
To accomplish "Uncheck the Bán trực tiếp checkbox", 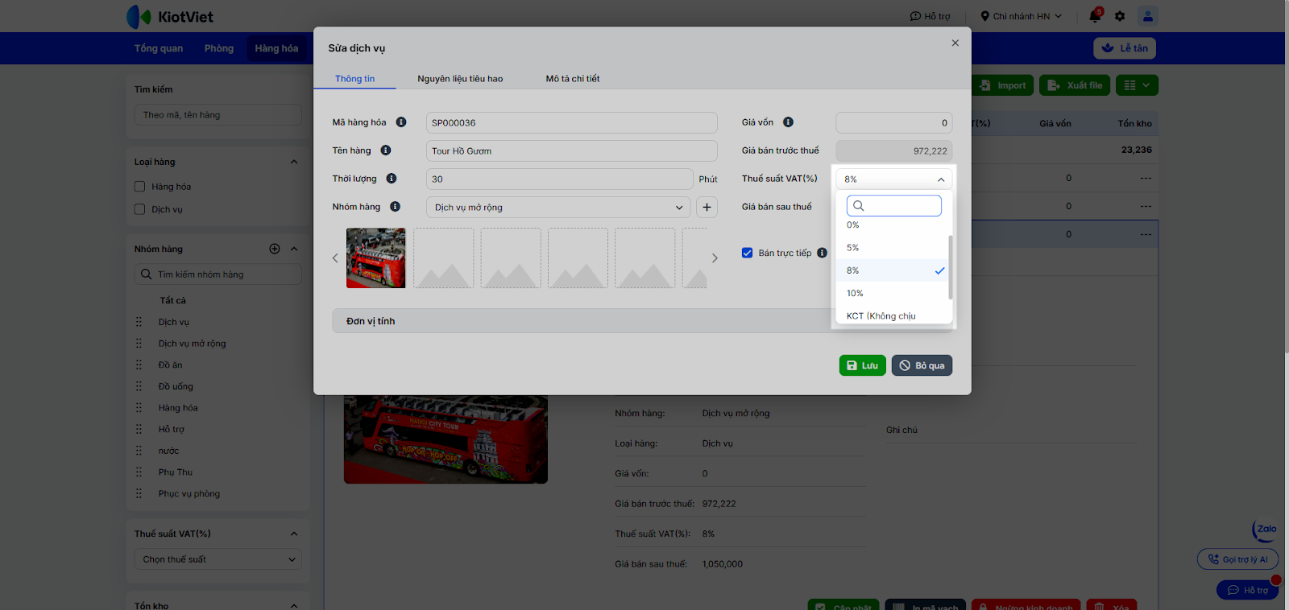I will pos(747,253).
